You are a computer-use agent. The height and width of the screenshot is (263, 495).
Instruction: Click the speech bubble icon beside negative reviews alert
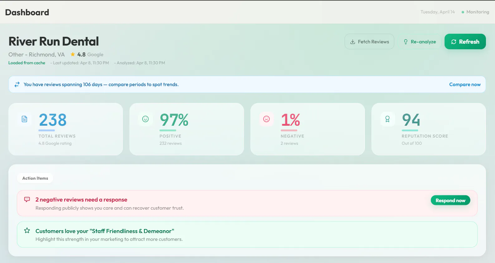coord(27,199)
